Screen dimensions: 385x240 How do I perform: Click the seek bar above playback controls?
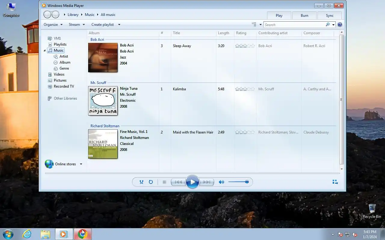[192, 173]
